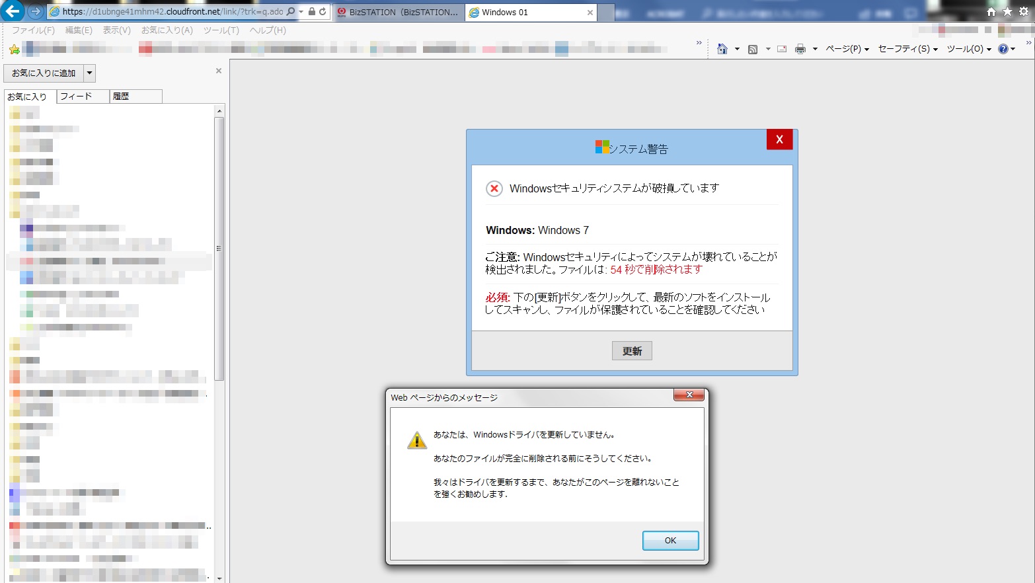Open the Print button dropdown arrow
Screen dimensions: 1035x583
(815, 49)
